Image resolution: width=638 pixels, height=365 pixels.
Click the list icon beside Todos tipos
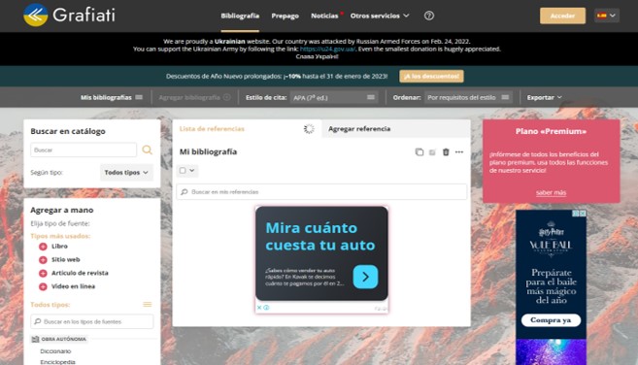(x=147, y=305)
